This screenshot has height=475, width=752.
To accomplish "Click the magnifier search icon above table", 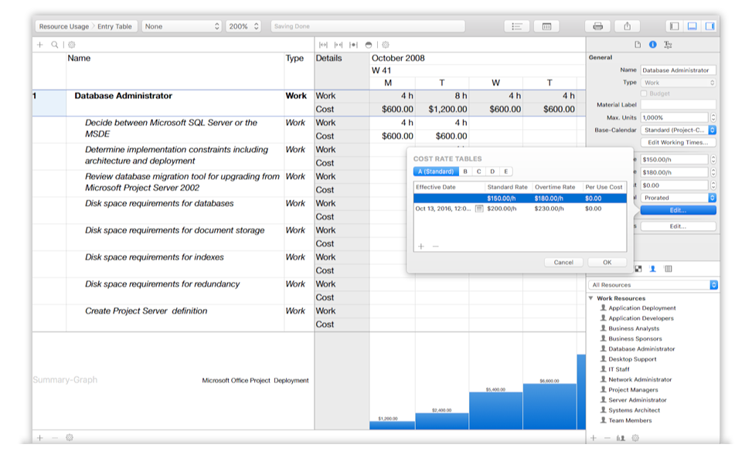I will pos(55,45).
